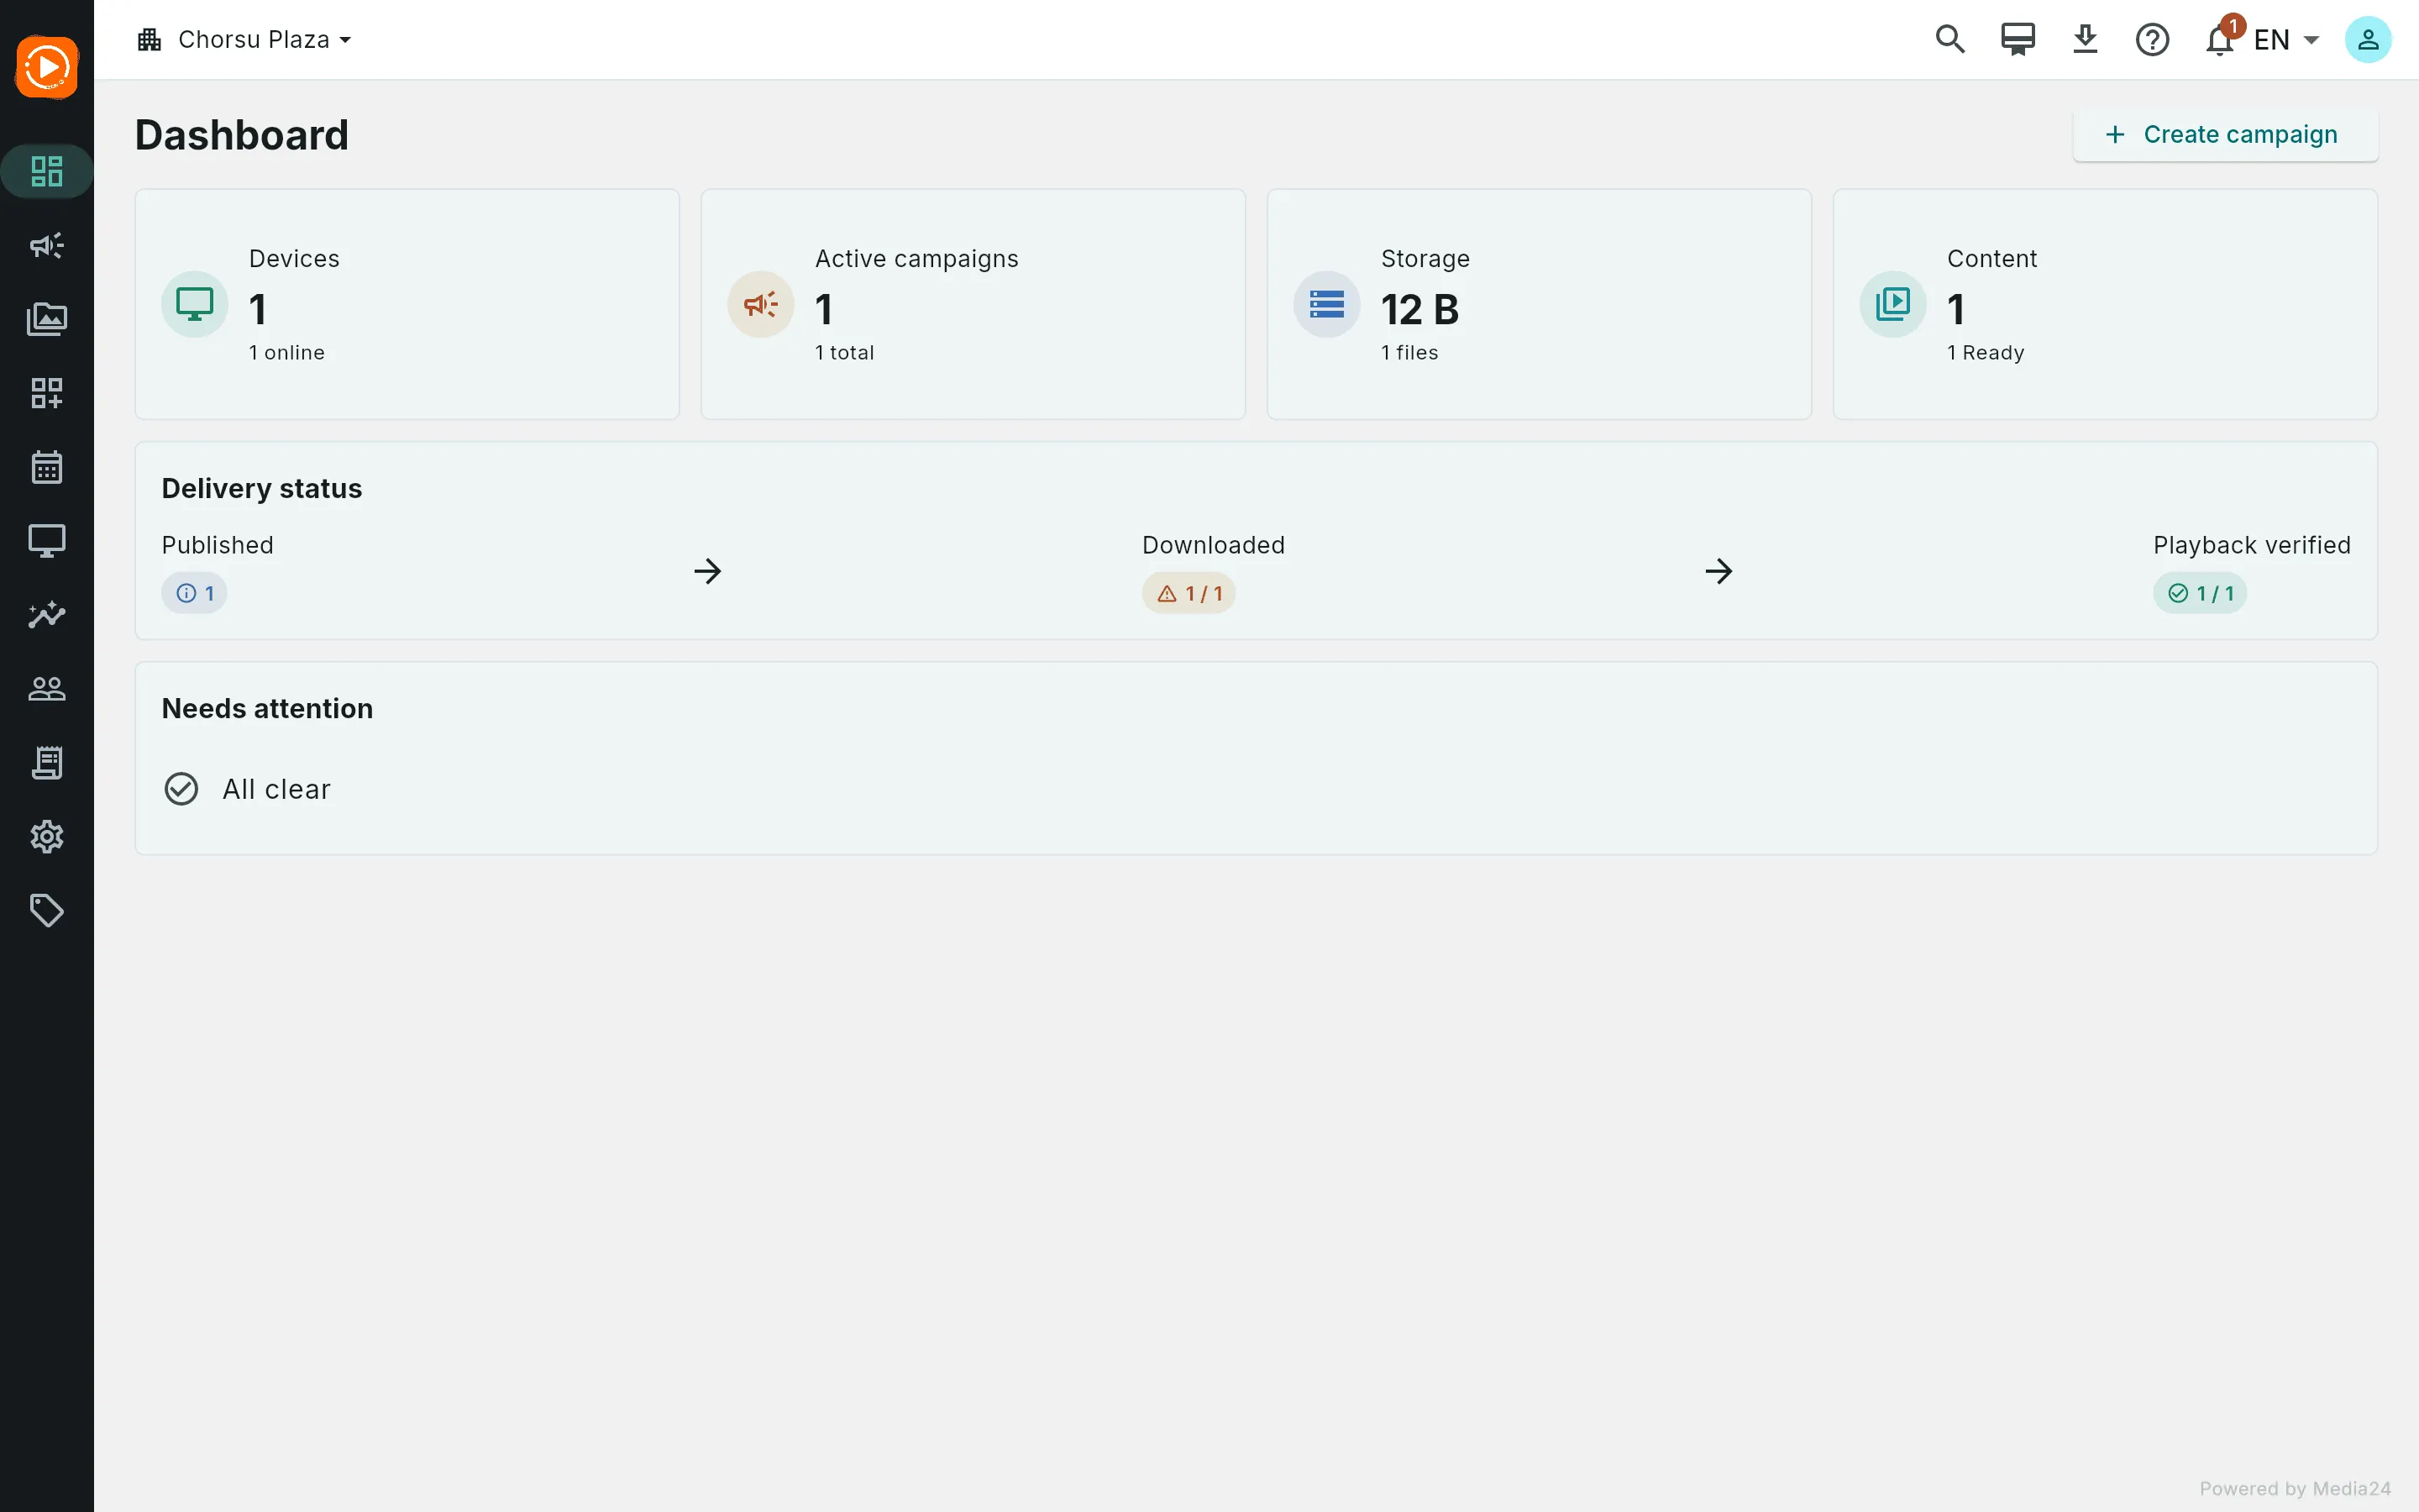
Task: Open the analytics chart sidebar icon
Action: pos(47,615)
